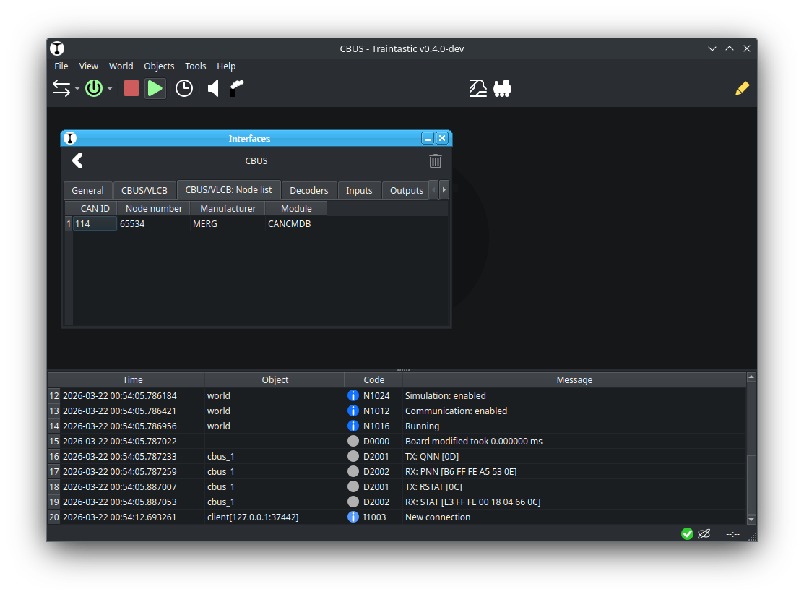
Task: Expand the connection arrows dropdown
Action: [x=77, y=89]
